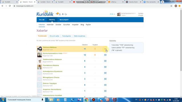Compose message to Asqarova Sevinchbonu envelope icon
The width and height of the screenshot is (182, 102).
(x=105, y=91)
